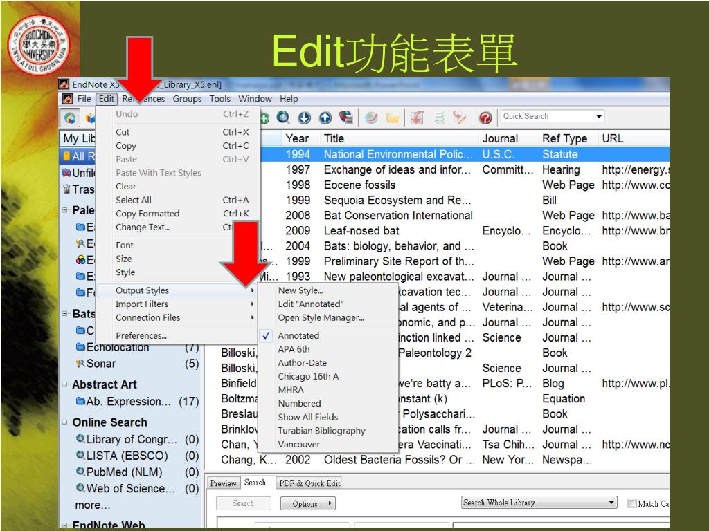Open the Options button dropdown

[308, 503]
